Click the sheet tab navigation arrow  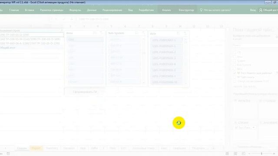point(6,148)
